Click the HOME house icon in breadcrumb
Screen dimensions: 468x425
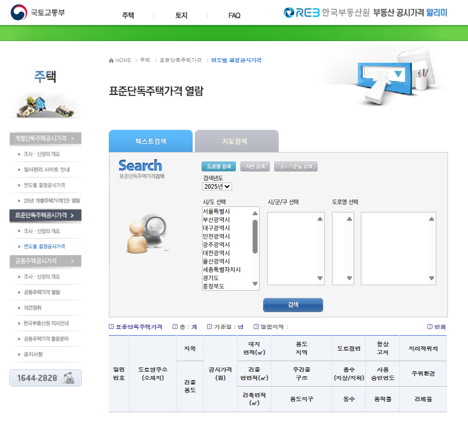(x=112, y=60)
